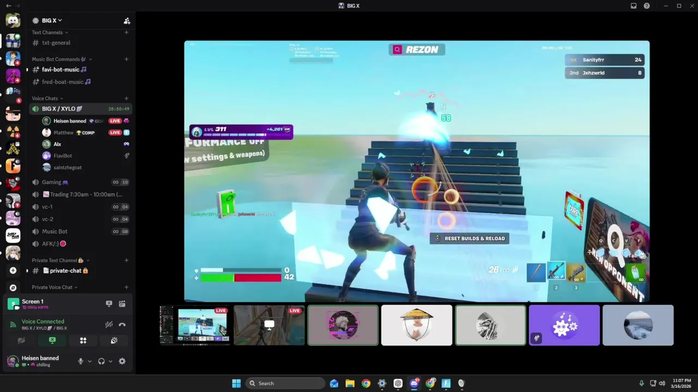The image size is (698, 392).
Task: Open Discover servers compass icon
Action: pos(13,287)
